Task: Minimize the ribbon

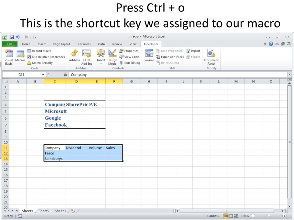Action: point(265,44)
